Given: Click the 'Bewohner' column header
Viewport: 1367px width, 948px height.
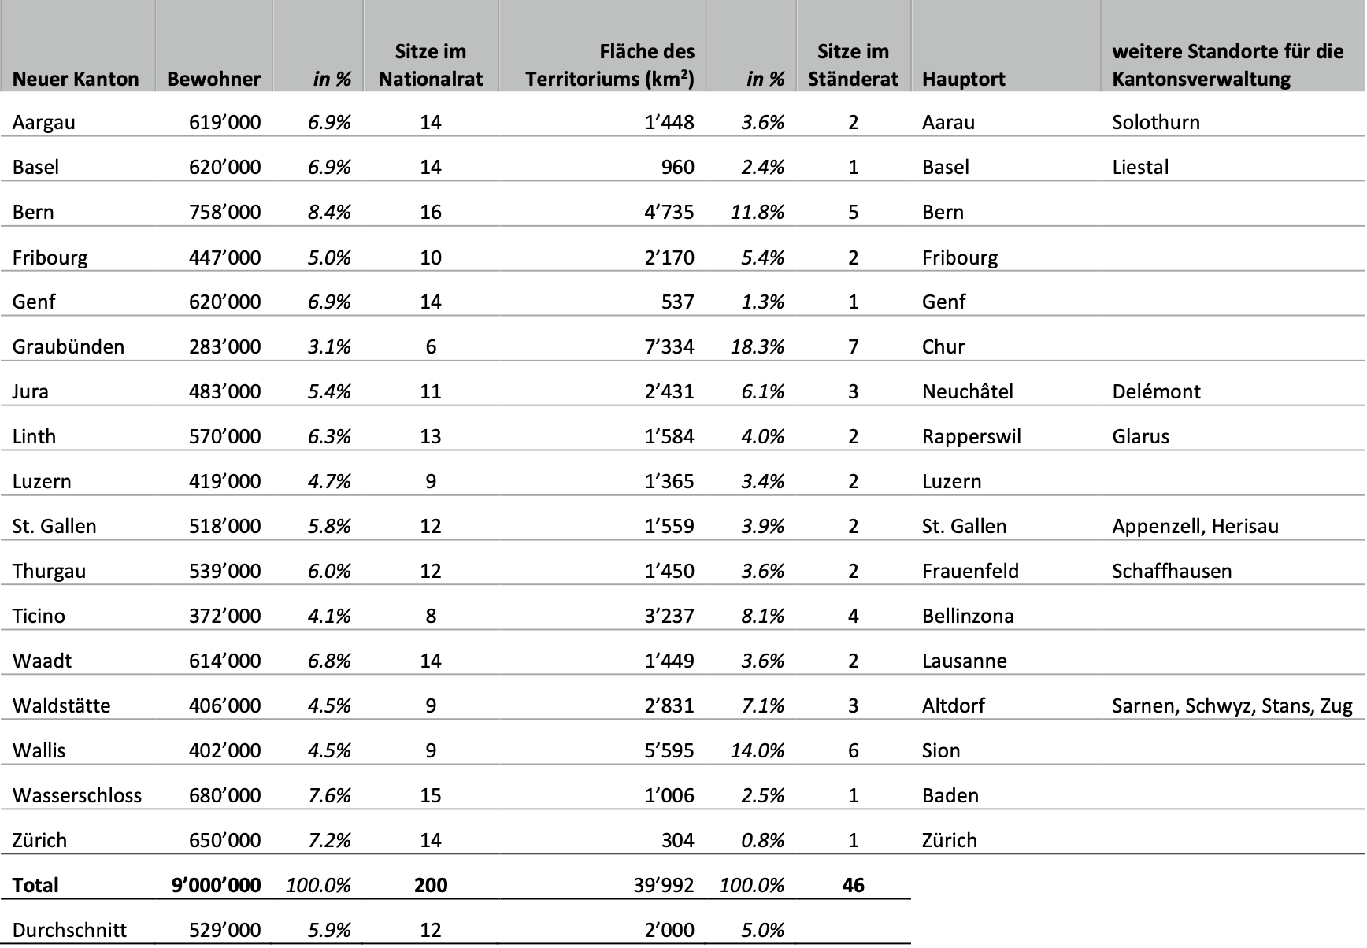Looking at the screenshot, I should tap(213, 79).
